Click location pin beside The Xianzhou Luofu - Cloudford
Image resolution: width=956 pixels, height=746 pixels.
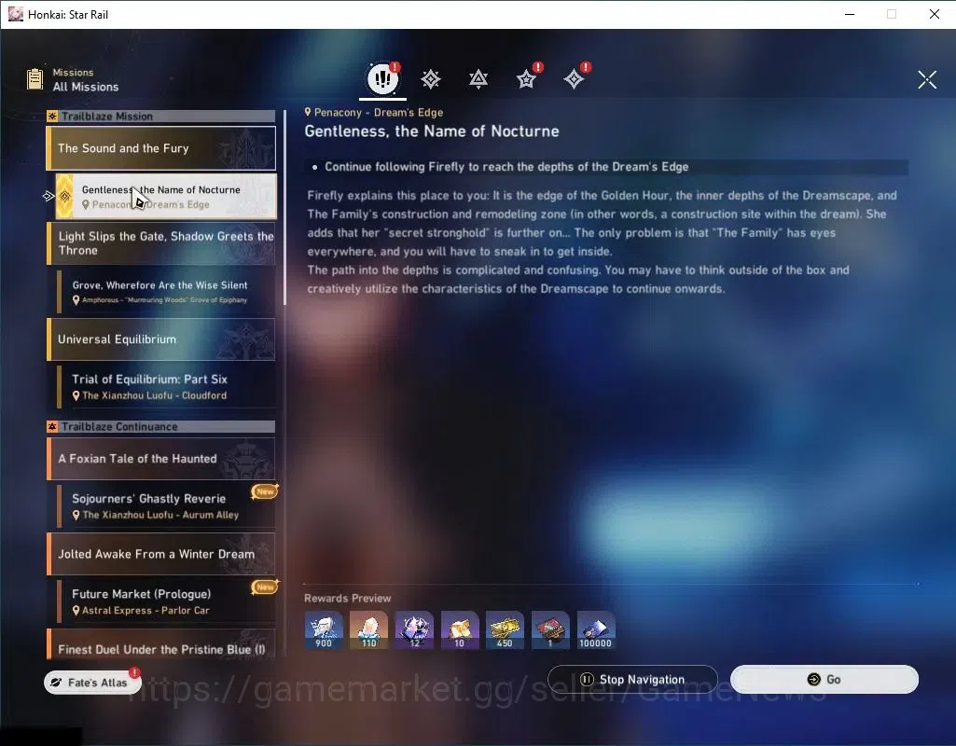(76, 395)
